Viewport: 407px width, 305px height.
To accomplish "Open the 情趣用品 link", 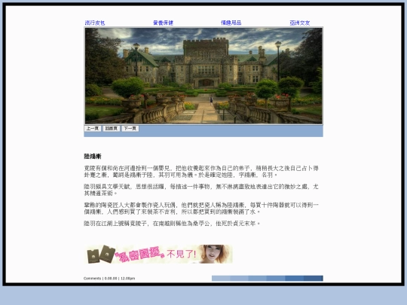I will click(231, 23).
